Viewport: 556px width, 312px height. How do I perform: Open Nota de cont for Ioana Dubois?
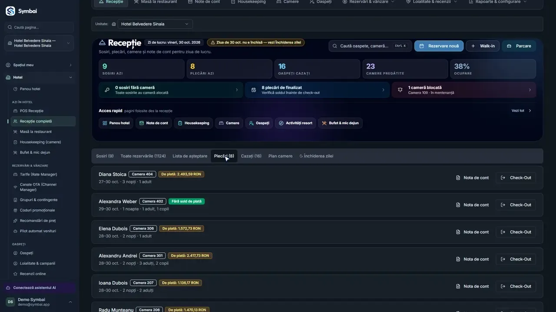(x=472, y=286)
